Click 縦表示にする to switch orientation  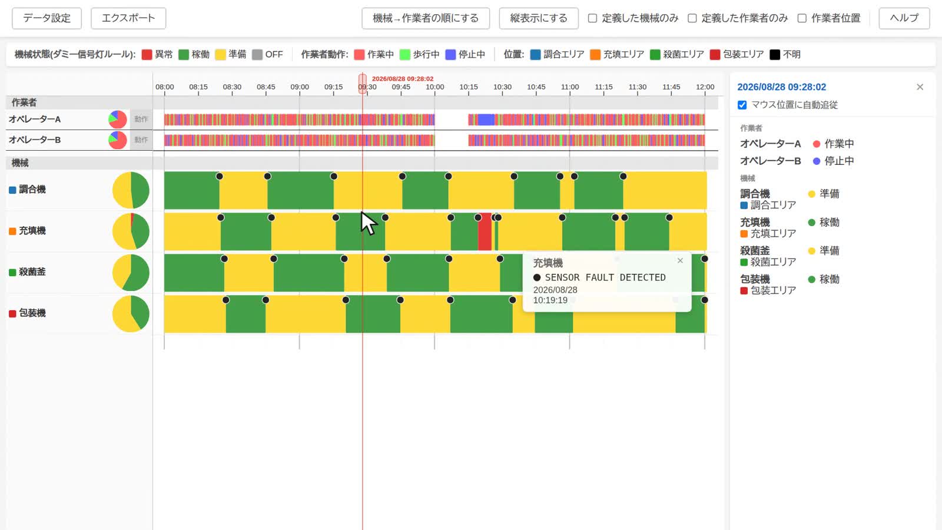[x=539, y=18]
